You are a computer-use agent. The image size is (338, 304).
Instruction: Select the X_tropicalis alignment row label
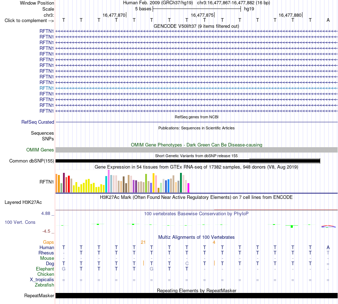pos(42,280)
